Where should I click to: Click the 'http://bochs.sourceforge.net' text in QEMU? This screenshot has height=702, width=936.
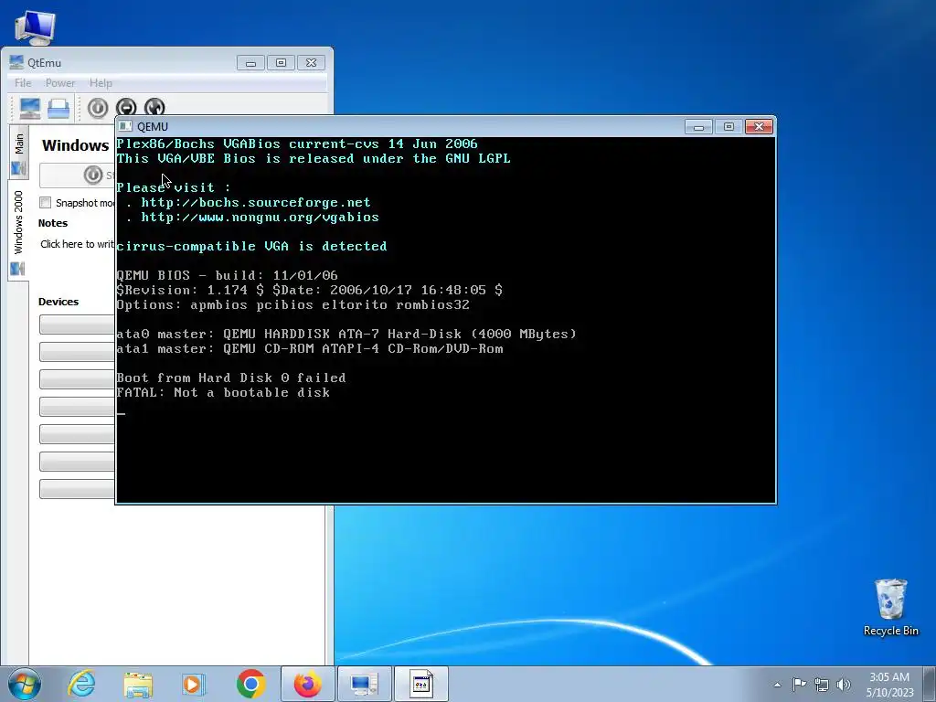click(x=256, y=202)
